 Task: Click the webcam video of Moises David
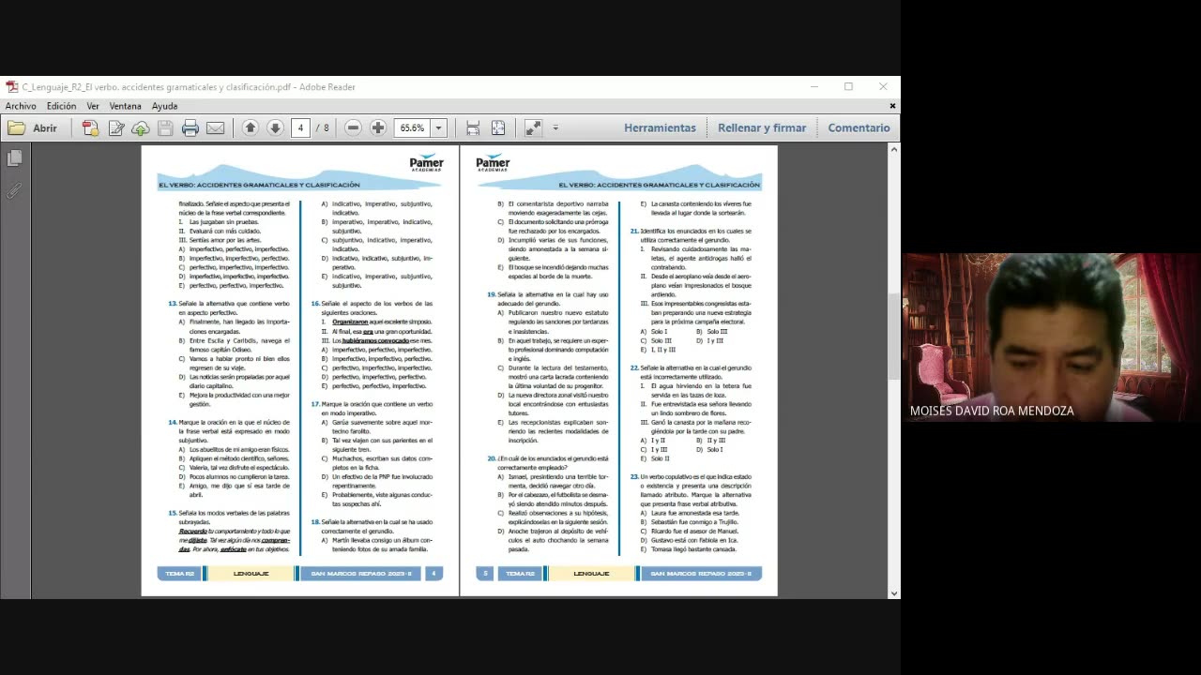tap(1051, 337)
